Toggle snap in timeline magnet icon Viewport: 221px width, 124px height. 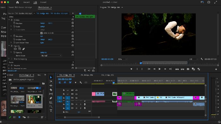tap(65, 82)
